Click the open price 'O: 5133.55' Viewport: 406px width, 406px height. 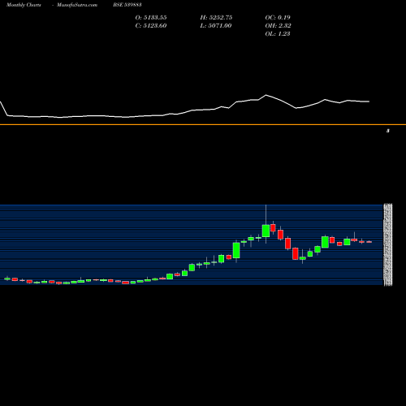(151, 18)
